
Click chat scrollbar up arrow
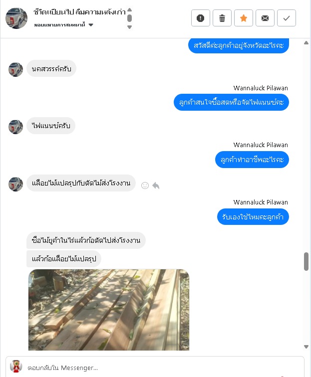point(306,43)
